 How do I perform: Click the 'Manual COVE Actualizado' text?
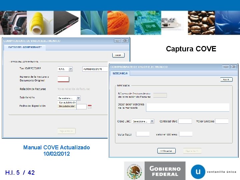click(x=56, y=147)
